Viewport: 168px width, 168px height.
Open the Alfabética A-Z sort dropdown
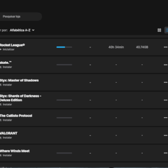22,30
